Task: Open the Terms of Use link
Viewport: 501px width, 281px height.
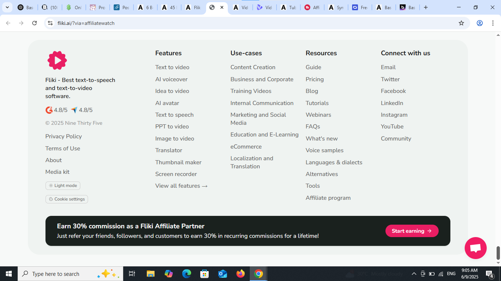Action: 63,149
